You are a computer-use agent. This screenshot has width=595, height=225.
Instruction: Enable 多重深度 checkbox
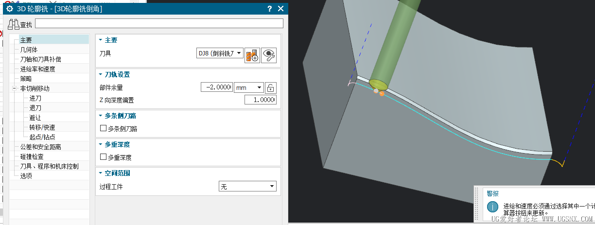(103, 157)
